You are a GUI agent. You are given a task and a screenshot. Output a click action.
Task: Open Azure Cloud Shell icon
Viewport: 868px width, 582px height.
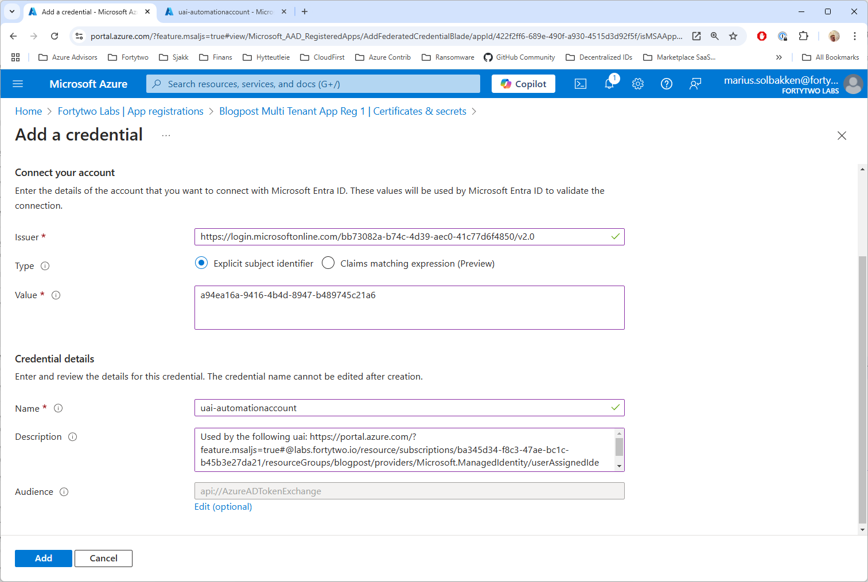581,84
